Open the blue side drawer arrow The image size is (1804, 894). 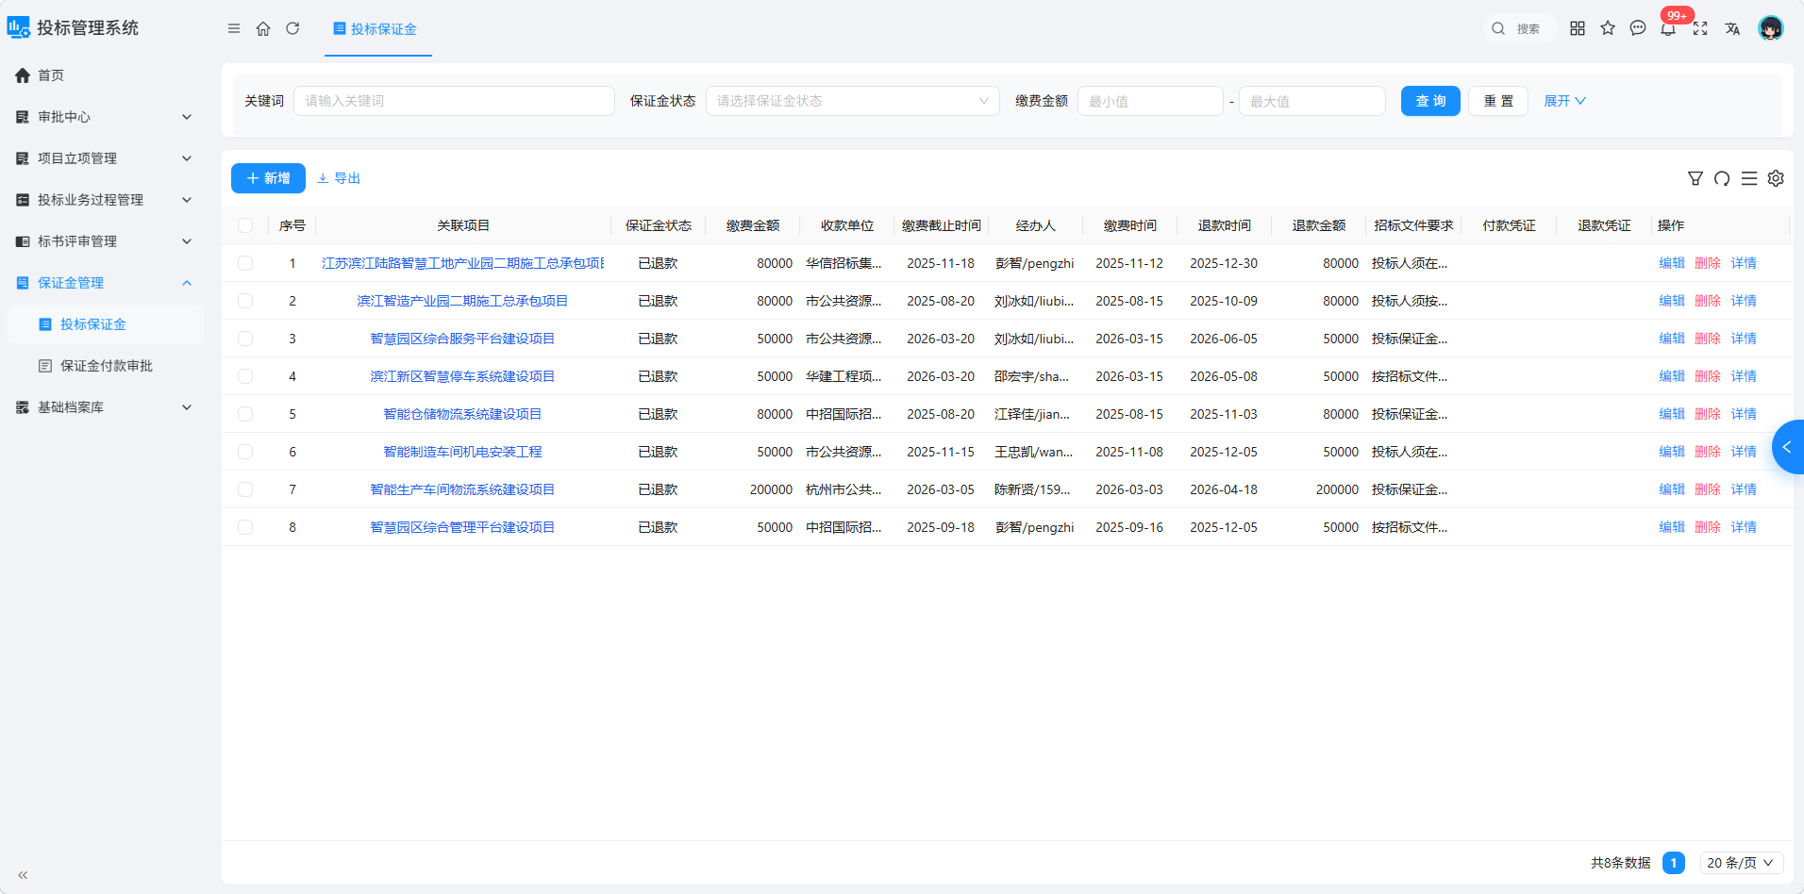tap(1788, 447)
